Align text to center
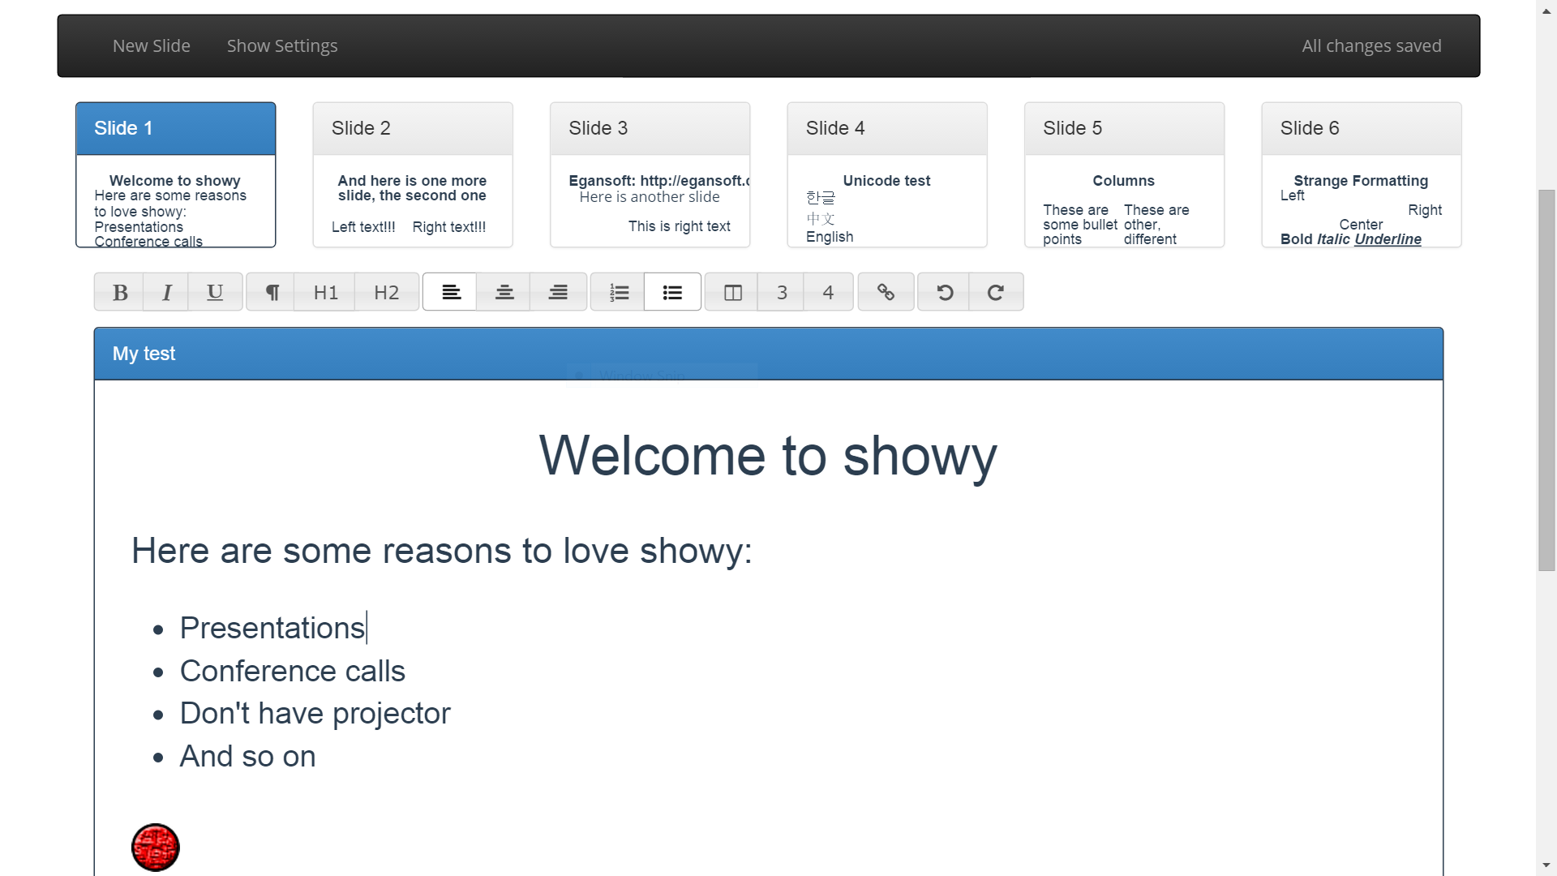 (x=504, y=292)
